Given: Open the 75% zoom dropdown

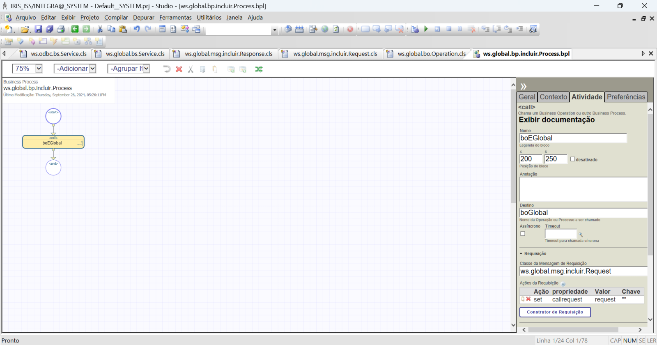Looking at the screenshot, I should [39, 69].
